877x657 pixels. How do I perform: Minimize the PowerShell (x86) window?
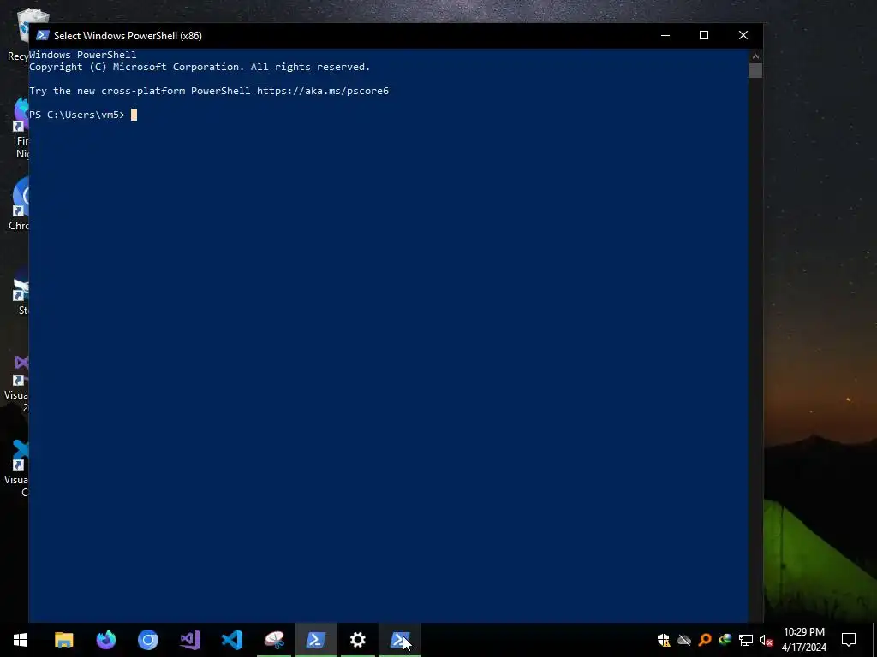pyautogui.click(x=665, y=35)
